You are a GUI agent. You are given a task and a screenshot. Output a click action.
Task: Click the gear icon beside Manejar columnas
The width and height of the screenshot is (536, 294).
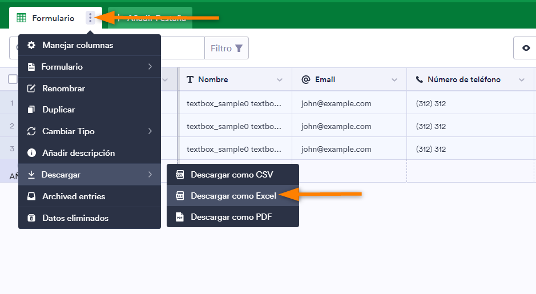31,45
